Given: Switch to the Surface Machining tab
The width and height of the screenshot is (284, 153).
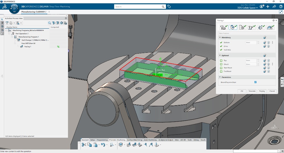Looking at the screenshot, I should pyautogui.click(x=134, y=140).
